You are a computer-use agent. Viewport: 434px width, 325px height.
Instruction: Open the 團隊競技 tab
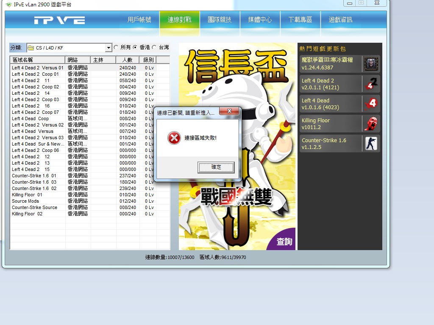coord(220,19)
